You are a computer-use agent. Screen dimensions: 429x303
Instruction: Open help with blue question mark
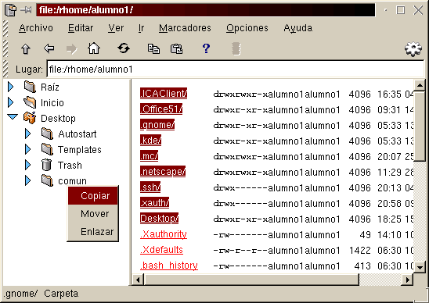(207, 48)
